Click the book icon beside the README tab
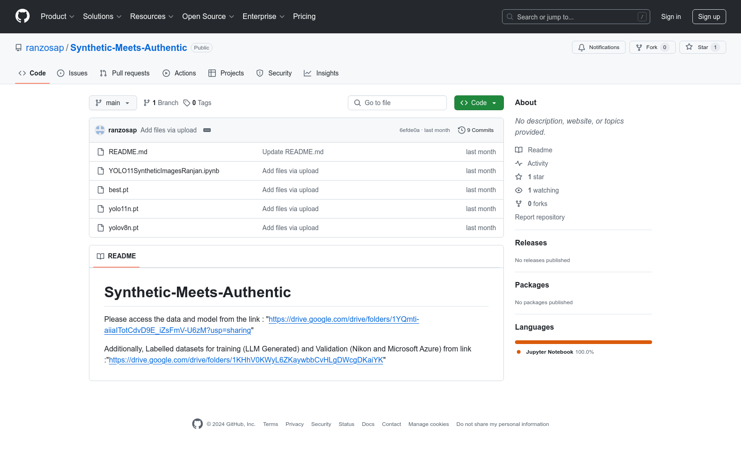 coord(100,256)
